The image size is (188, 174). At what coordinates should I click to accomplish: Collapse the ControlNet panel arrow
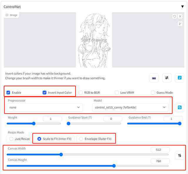point(182,6)
